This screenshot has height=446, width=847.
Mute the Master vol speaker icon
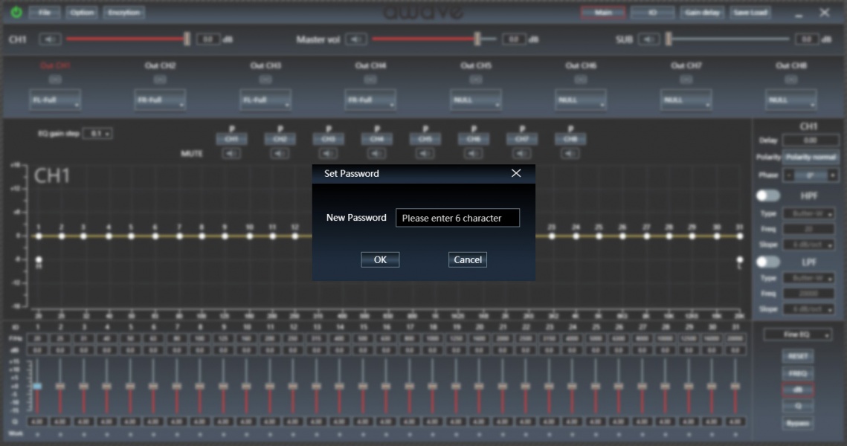pyautogui.click(x=356, y=39)
